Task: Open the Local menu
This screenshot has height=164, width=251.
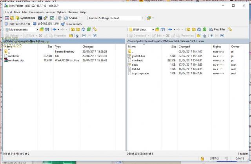Action: pos(8,12)
